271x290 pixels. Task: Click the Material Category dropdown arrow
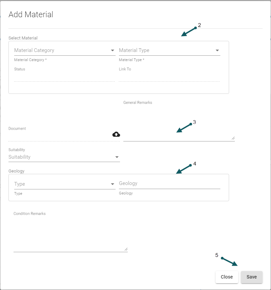pyautogui.click(x=113, y=51)
